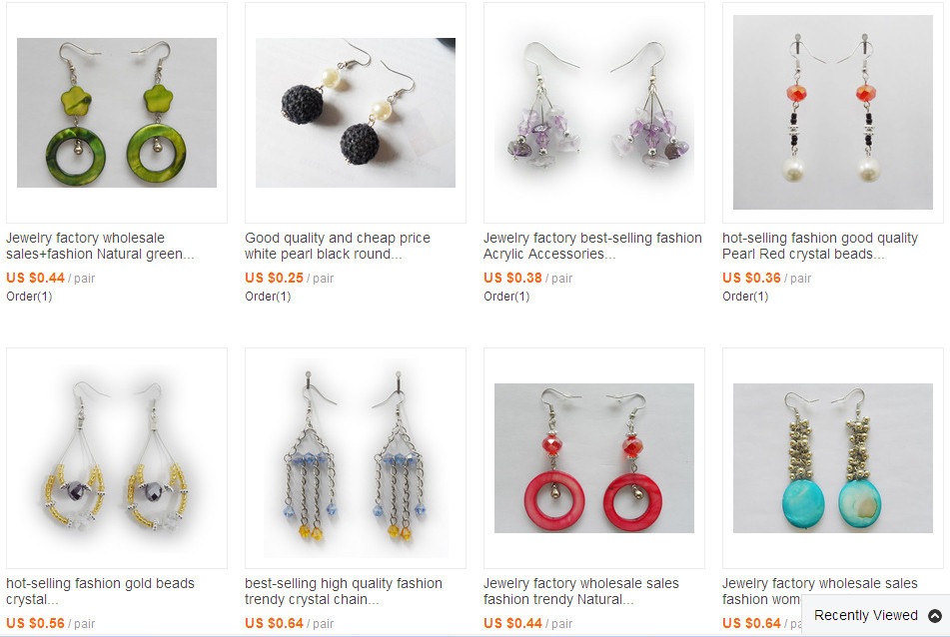Open gold beads teardrop earrings thumbnail
Viewport: 950px width, 637px height.
117,458
